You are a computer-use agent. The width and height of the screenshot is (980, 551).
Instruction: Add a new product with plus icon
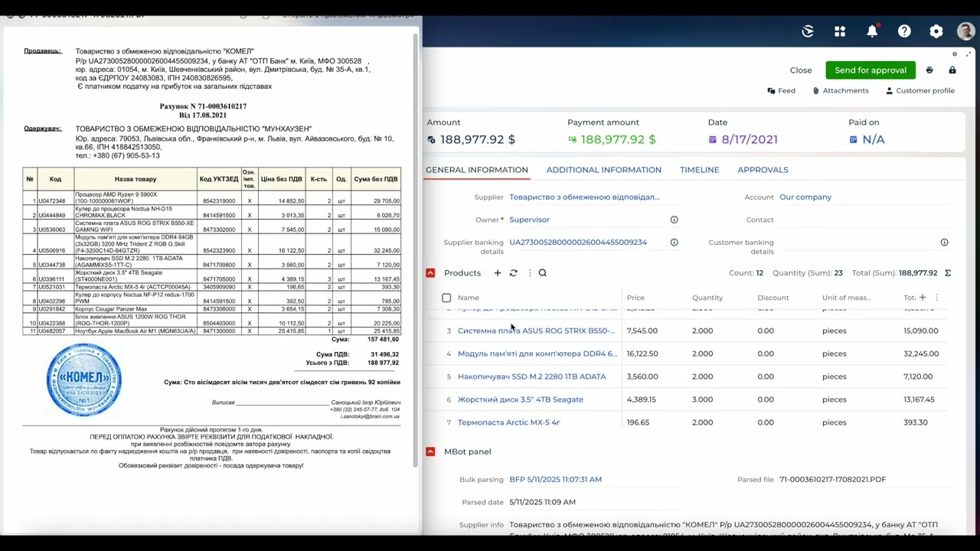click(498, 273)
